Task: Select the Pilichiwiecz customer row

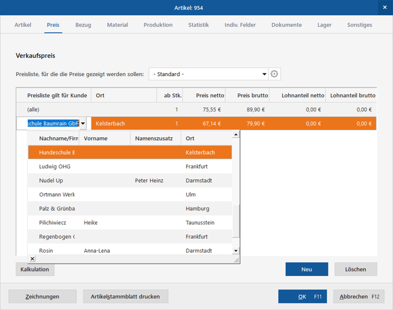Action: [130, 223]
